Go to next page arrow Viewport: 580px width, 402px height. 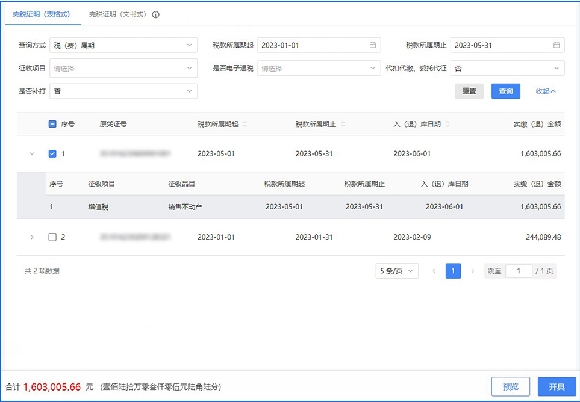click(x=472, y=271)
